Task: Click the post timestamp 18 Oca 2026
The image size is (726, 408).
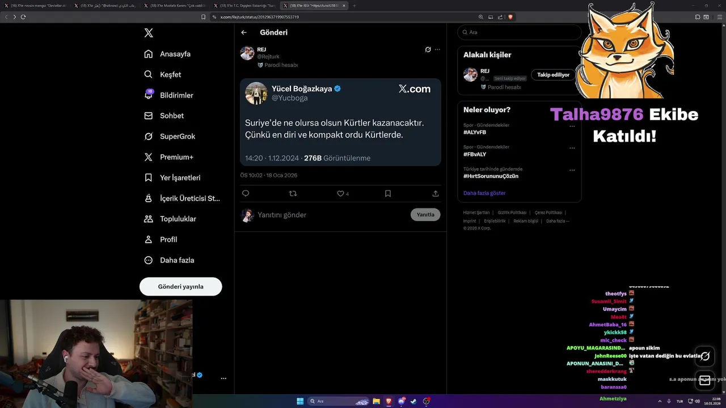Action: [269, 175]
